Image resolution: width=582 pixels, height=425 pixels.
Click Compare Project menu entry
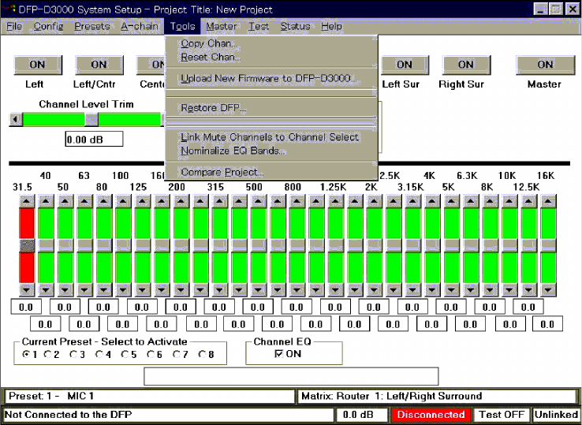tap(222, 172)
